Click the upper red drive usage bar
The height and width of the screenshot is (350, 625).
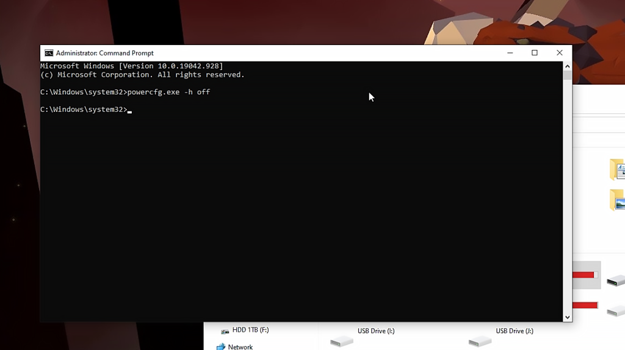585,275
